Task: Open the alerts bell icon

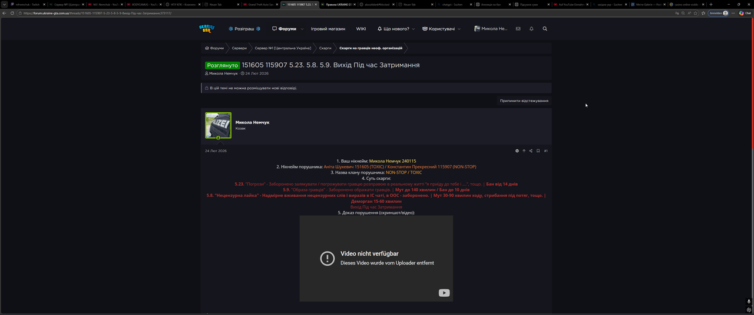Action: click(531, 29)
